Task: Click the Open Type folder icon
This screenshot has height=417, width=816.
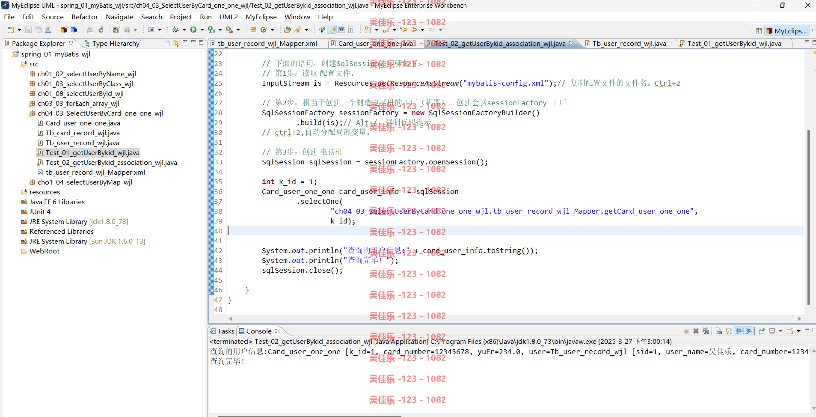Action: point(287,30)
